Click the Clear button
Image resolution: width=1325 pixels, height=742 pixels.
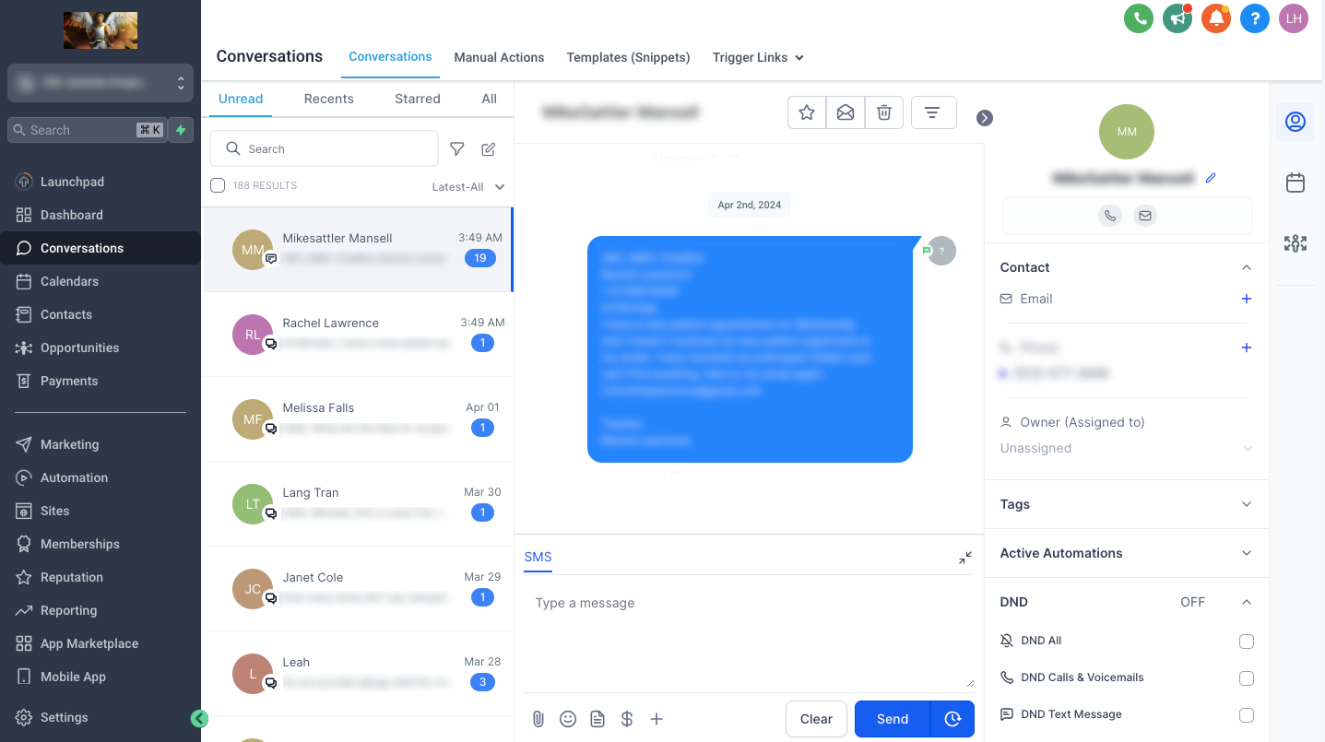(816, 719)
